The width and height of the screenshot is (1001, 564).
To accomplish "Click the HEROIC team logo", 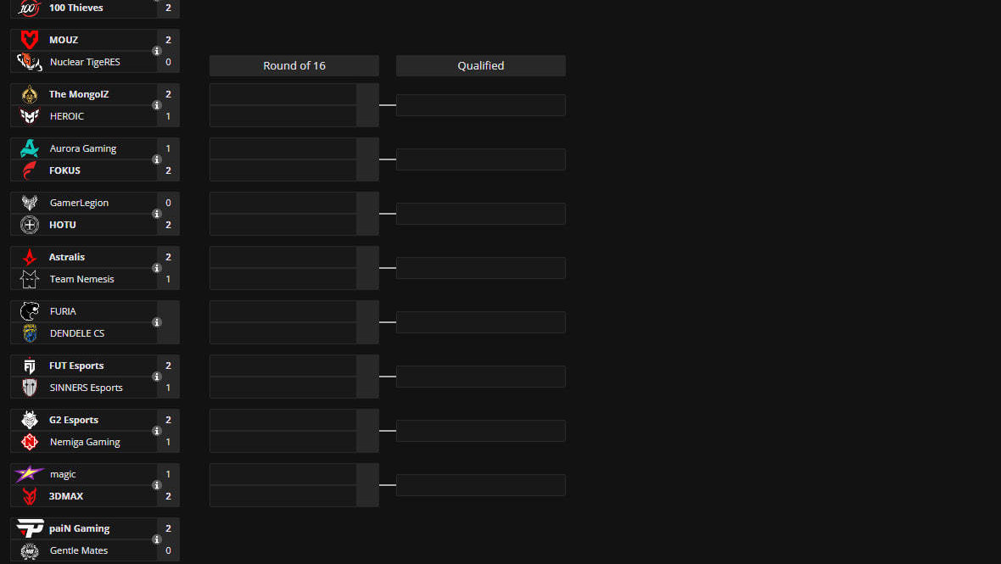I will coord(30,116).
